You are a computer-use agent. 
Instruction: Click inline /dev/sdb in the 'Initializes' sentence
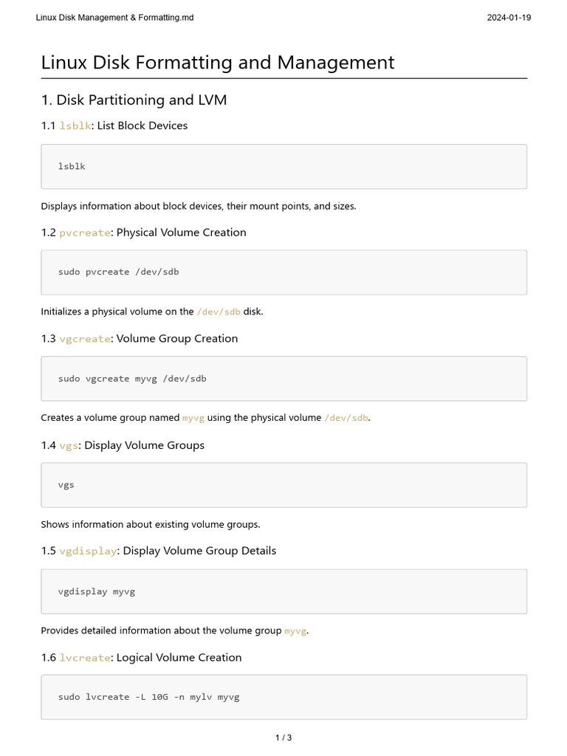click(219, 312)
